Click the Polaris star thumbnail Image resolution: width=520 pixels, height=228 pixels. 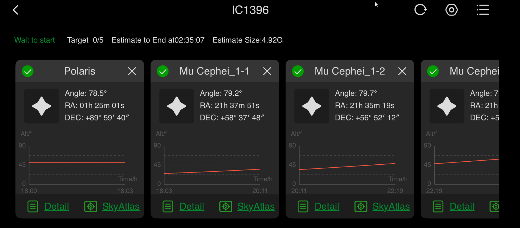[41, 106]
